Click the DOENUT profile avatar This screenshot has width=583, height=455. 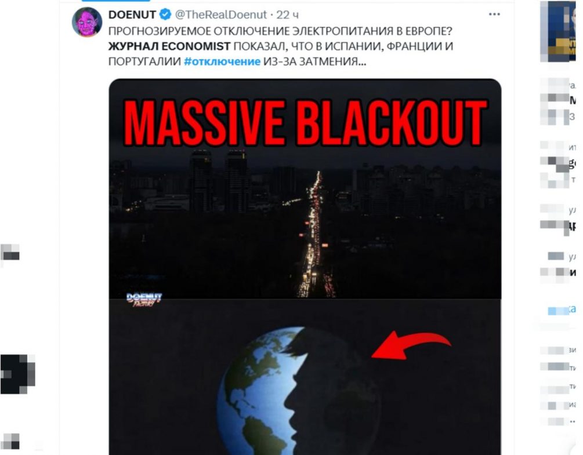87,22
